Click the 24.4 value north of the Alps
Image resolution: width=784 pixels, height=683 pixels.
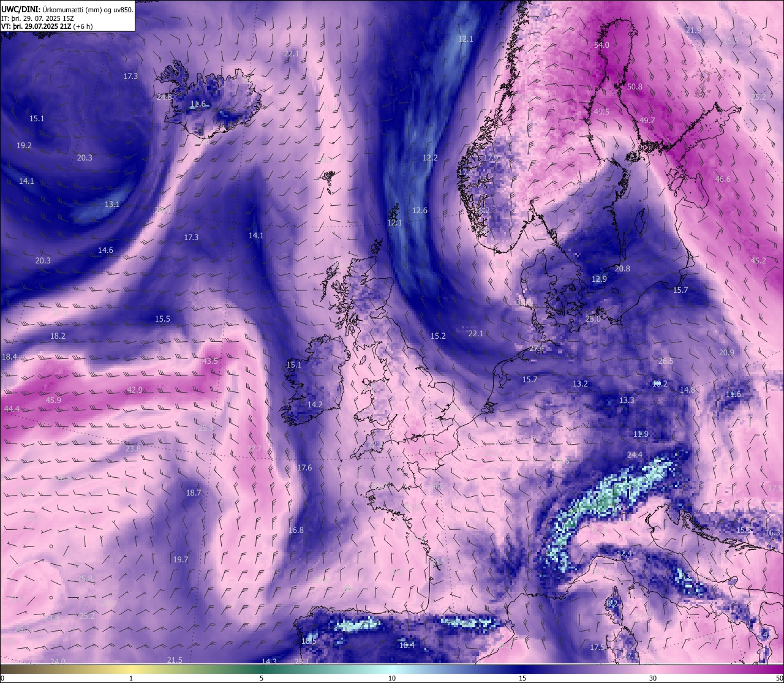(635, 455)
